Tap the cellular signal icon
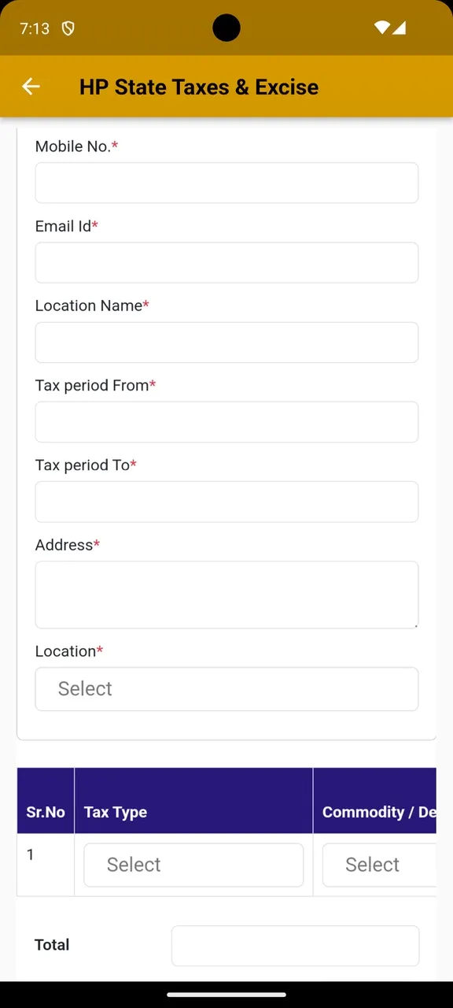The image size is (453, 1008). 399,28
